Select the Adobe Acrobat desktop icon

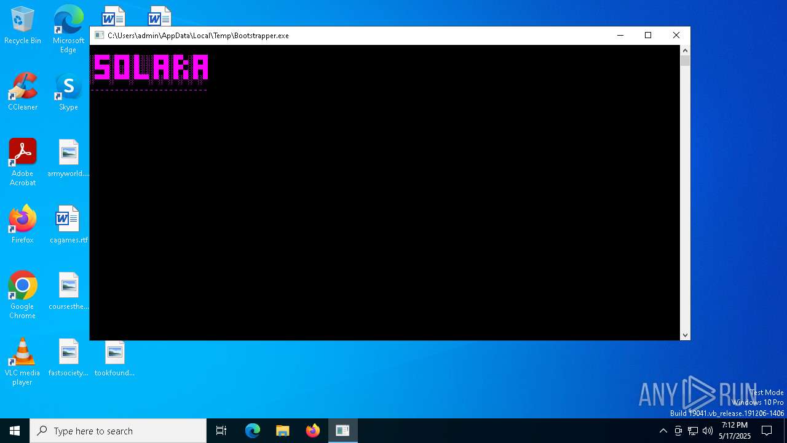pos(23,162)
